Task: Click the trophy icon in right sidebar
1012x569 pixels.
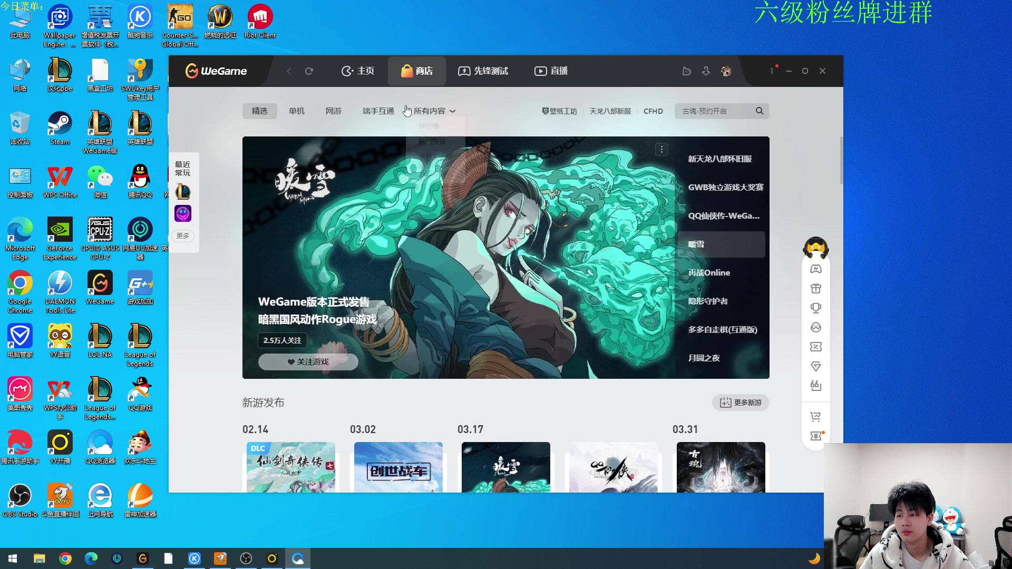Action: pos(815,308)
